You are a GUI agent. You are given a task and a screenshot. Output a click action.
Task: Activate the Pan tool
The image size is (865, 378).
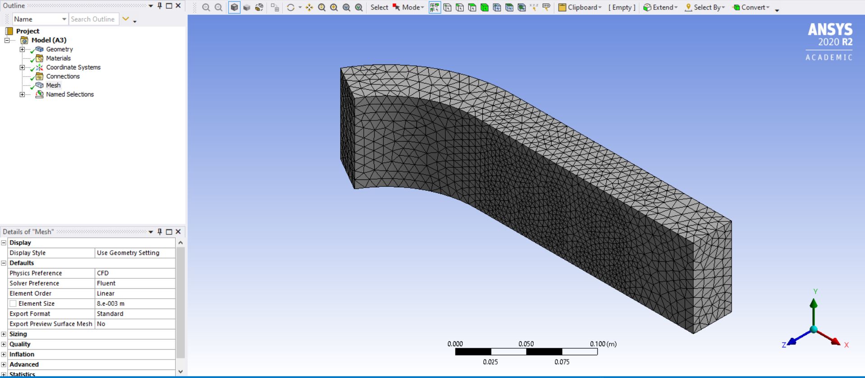[309, 7]
